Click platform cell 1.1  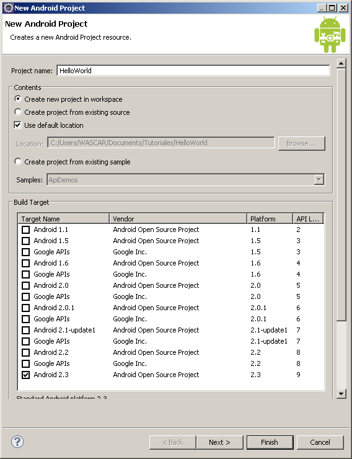click(x=255, y=229)
